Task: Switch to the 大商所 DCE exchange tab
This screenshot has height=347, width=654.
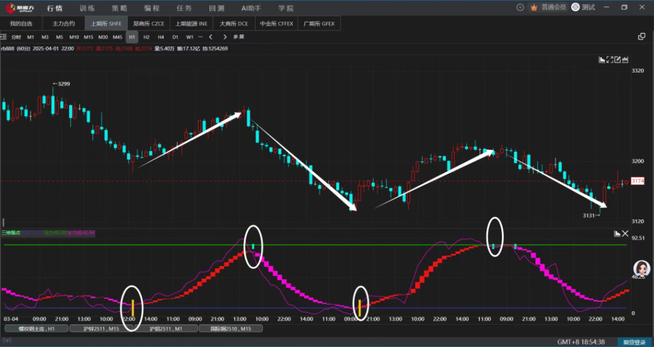Action: pos(234,23)
